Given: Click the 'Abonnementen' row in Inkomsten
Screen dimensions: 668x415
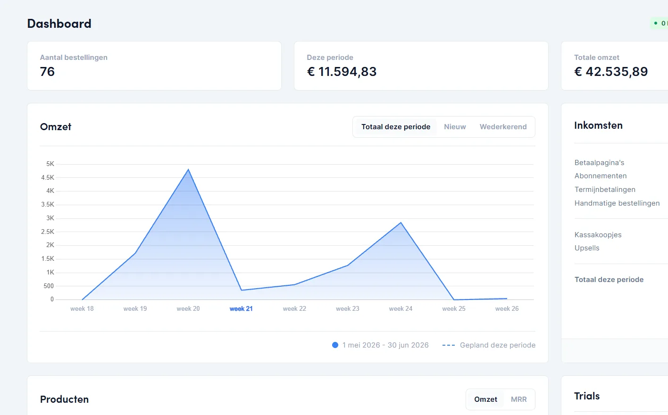Looking at the screenshot, I should (601, 176).
